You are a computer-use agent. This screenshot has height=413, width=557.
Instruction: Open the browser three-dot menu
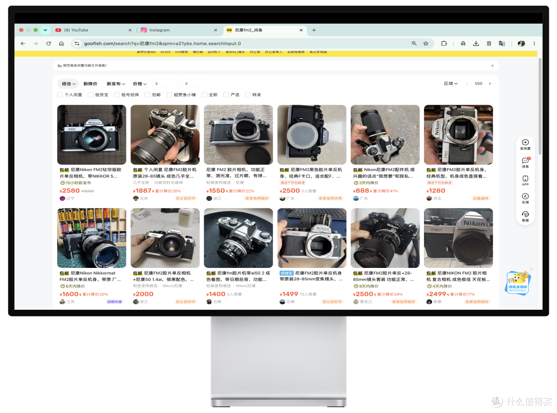[x=534, y=43]
